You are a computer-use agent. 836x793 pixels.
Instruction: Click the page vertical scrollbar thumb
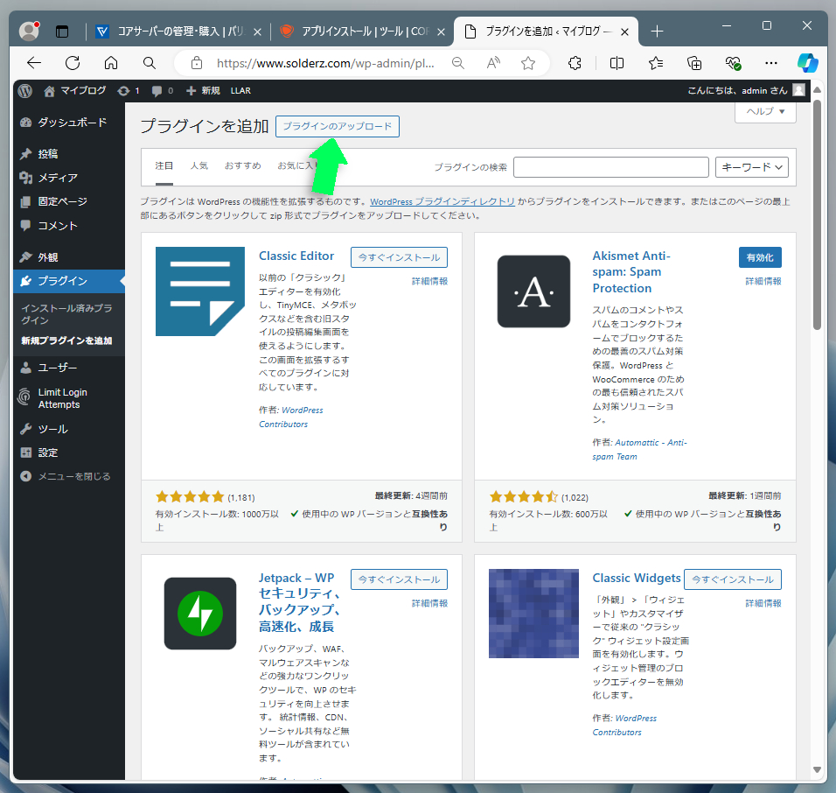(817, 214)
